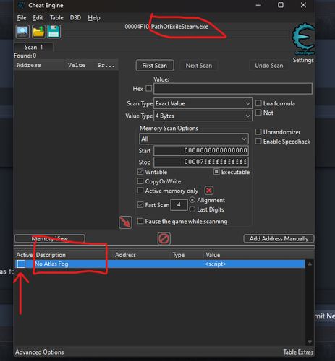The image size is (335, 361).
Task: Toggle the Executable checkbox
Action: 216,172
